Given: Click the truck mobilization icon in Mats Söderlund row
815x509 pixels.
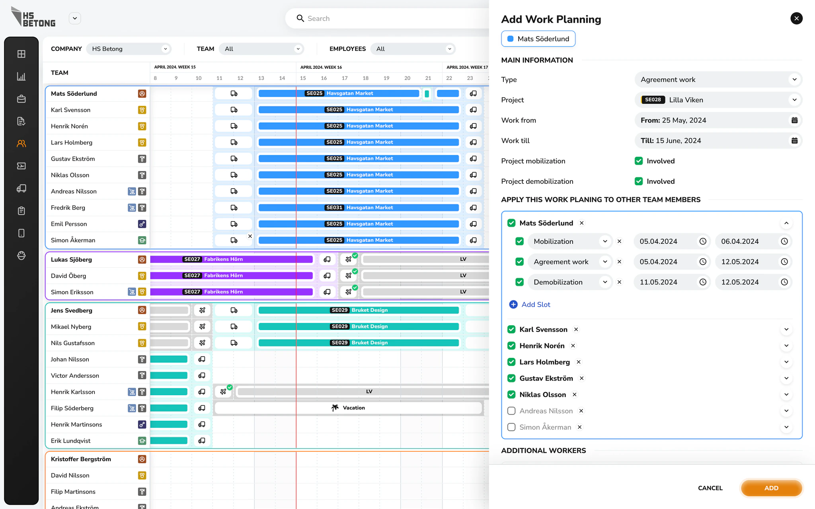Looking at the screenshot, I should 234,93.
